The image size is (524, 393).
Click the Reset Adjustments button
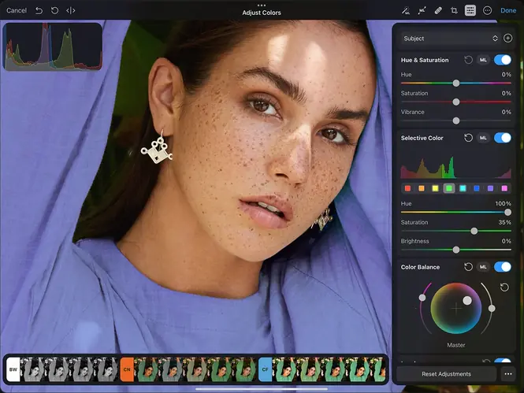pyautogui.click(x=447, y=374)
